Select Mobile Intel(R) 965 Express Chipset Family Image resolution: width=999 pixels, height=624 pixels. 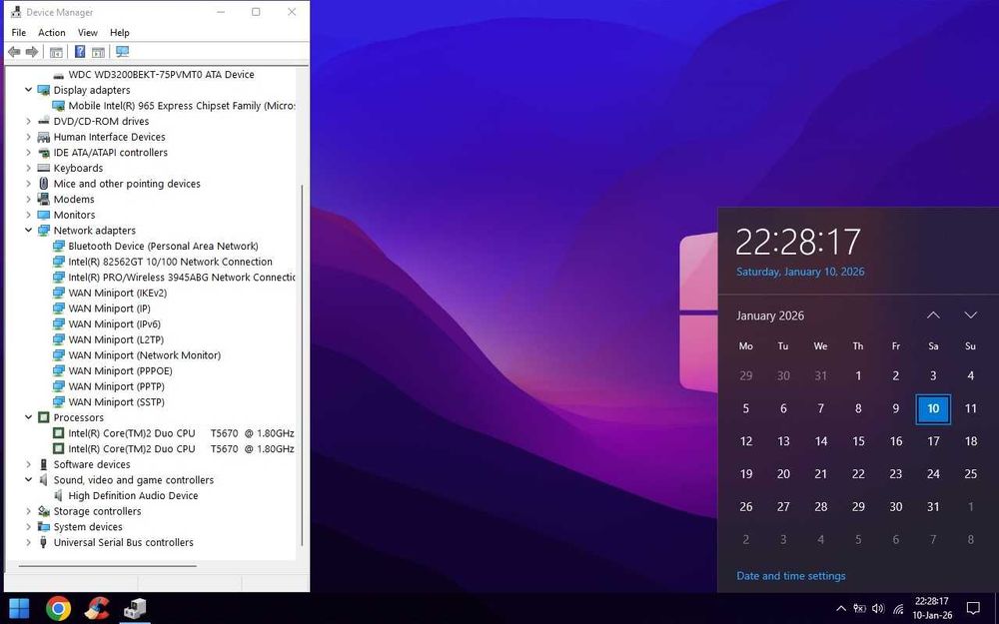click(182, 106)
